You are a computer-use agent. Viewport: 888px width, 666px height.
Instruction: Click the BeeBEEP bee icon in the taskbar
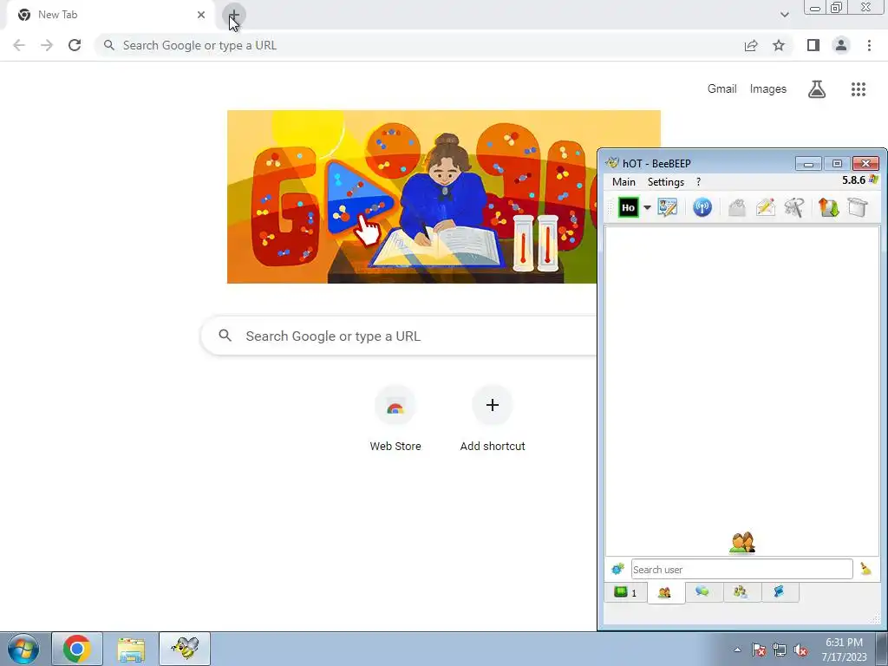pyautogui.click(x=185, y=649)
